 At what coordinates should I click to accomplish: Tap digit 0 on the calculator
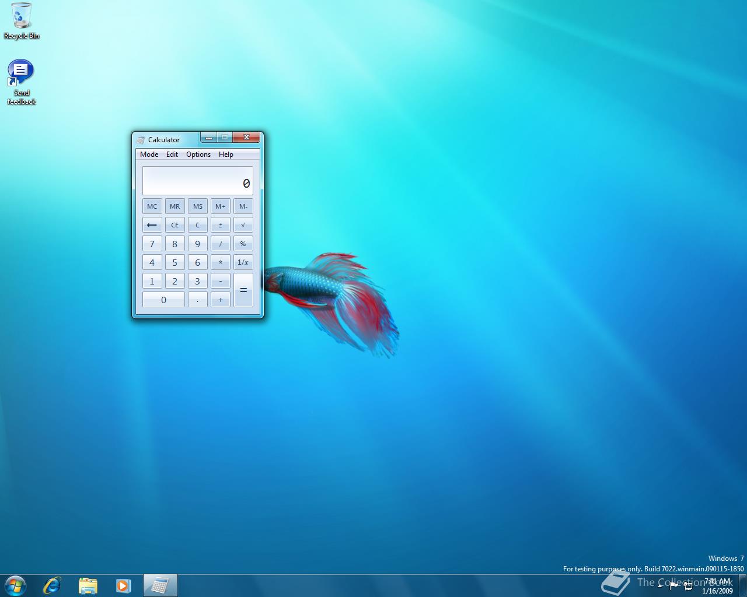point(163,300)
